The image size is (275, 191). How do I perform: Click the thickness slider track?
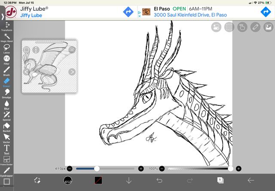click(x=105, y=169)
